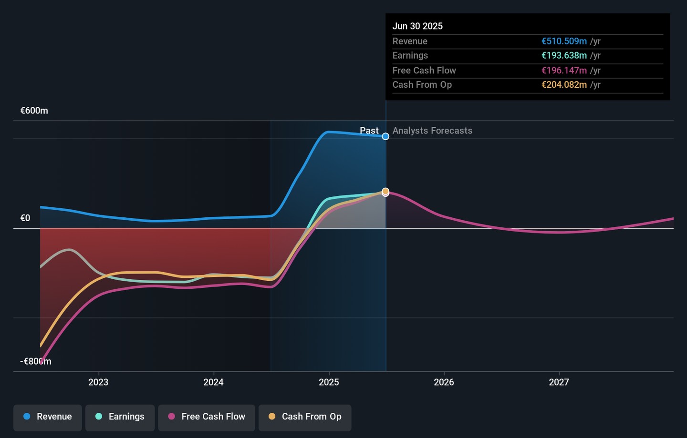Click the €510.509m Revenue value in tooltip
The image size is (687, 438).
(564, 41)
